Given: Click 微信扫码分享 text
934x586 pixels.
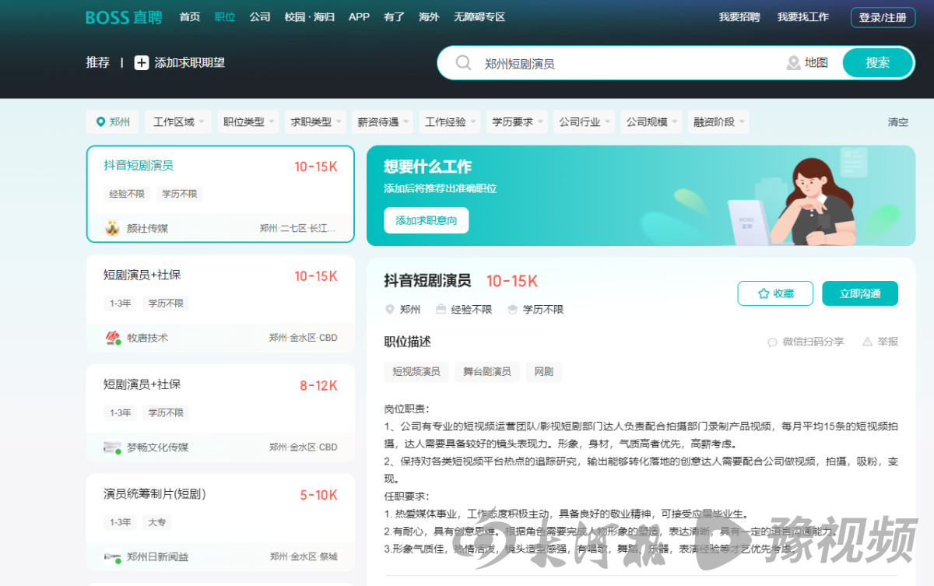Looking at the screenshot, I should pos(813,342).
